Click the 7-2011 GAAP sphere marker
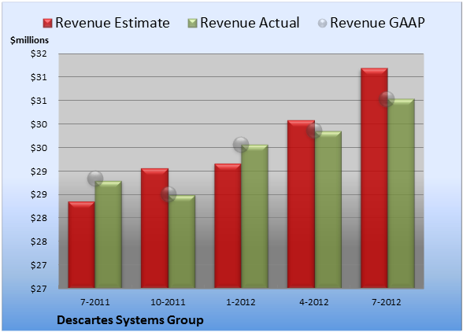 click(x=95, y=179)
